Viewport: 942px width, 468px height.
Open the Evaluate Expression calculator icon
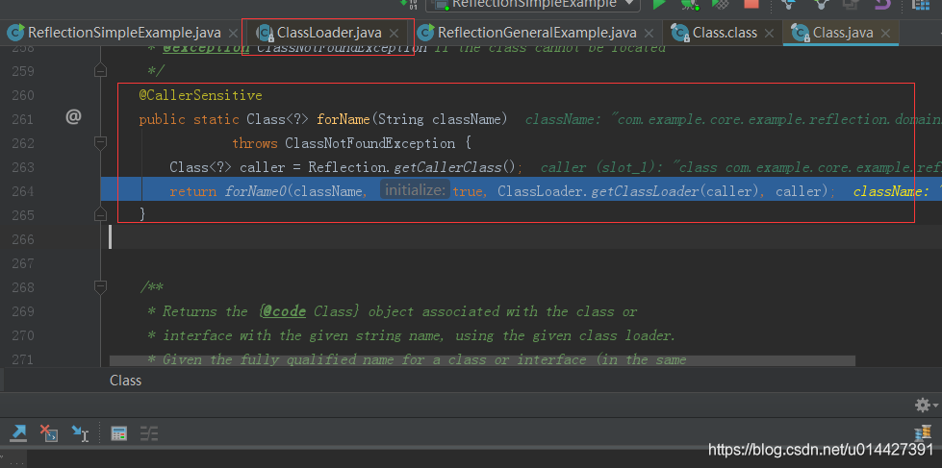(119, 433)
